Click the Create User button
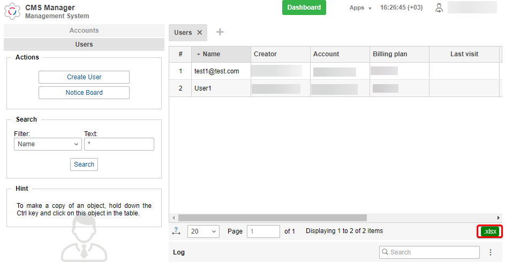This screenshot has width=505, height=262. (84, 77)
